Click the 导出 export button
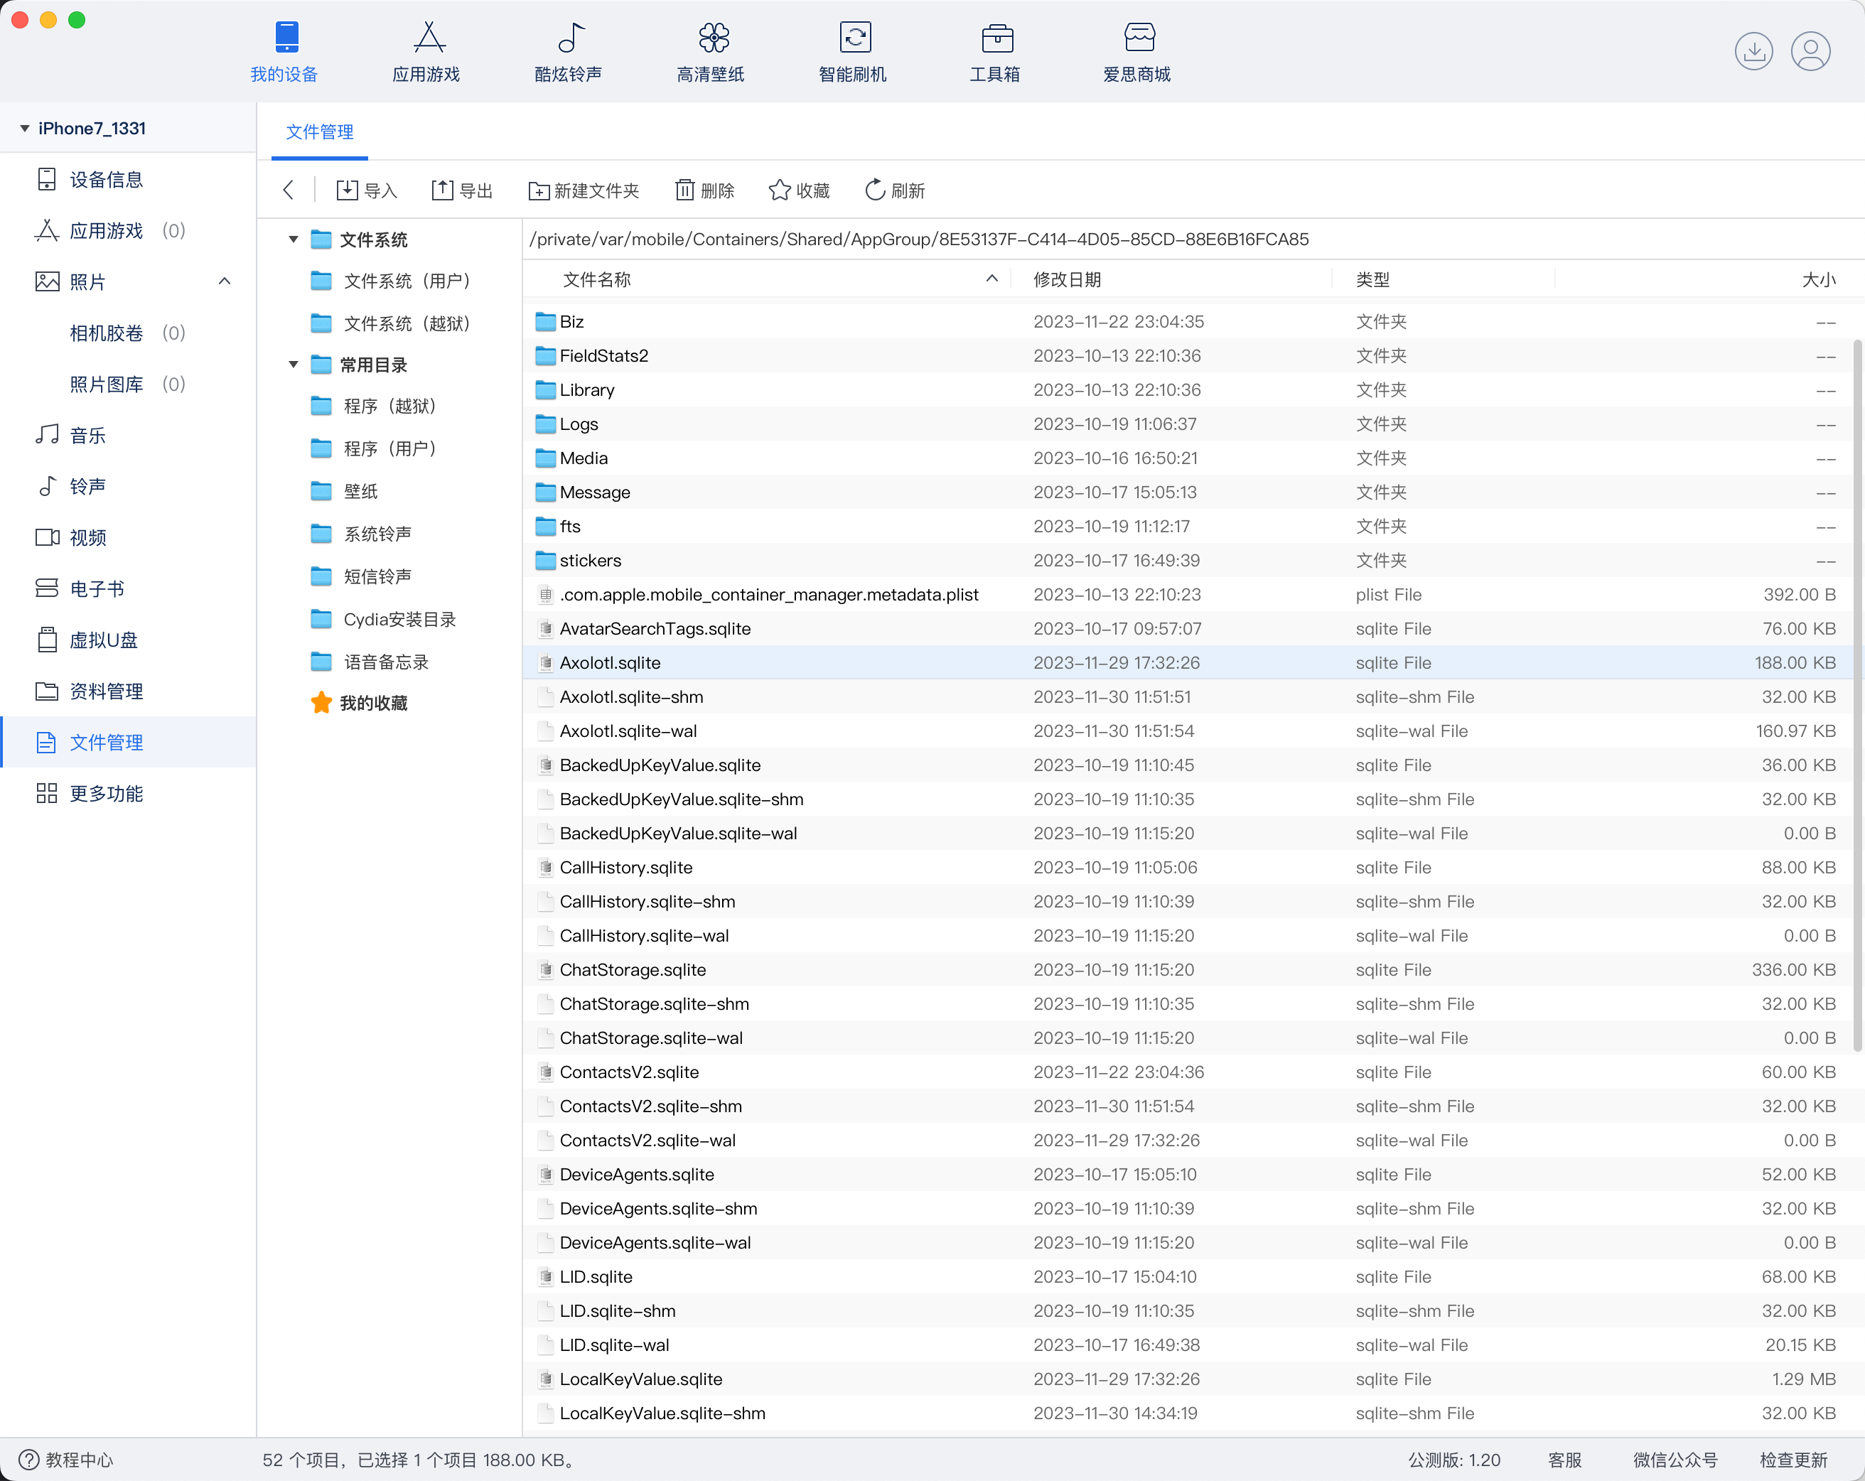1865x1481 pixels. pos(462,190)
